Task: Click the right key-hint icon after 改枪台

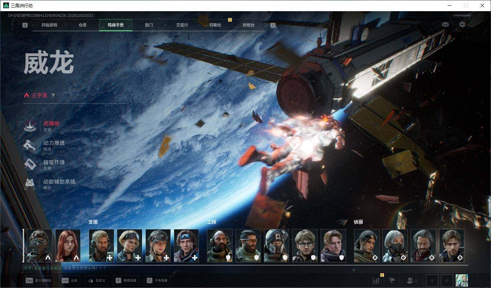Action: 273,25
